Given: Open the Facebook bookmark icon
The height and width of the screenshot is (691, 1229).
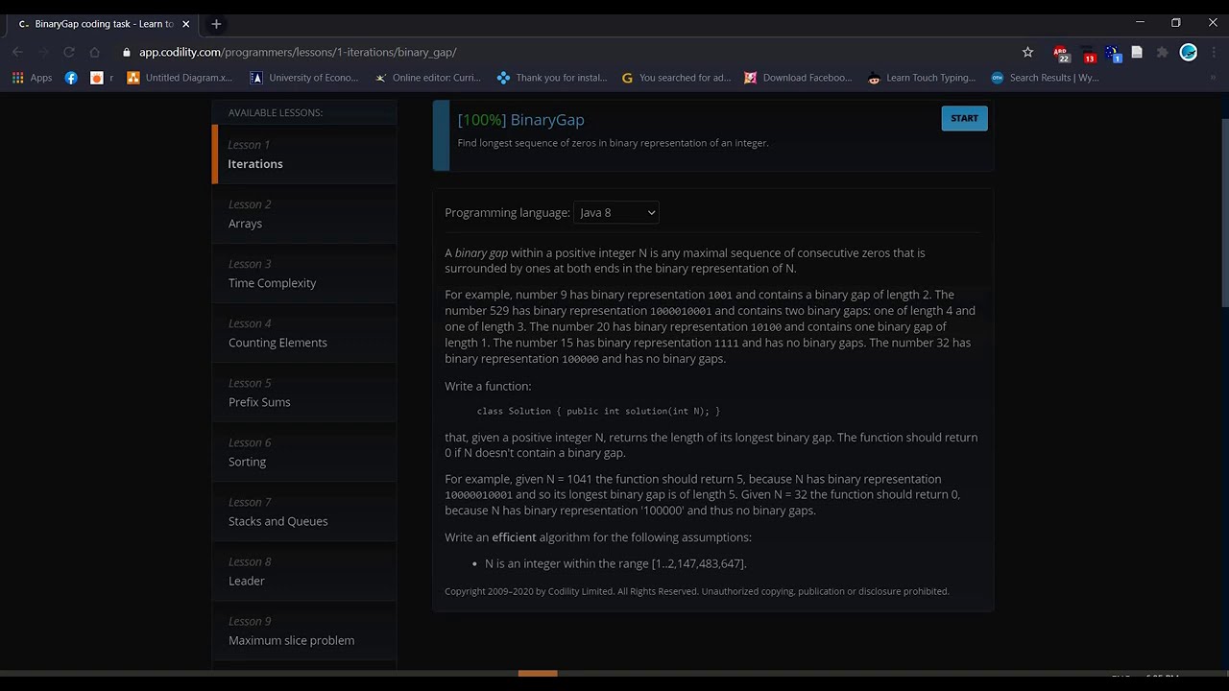Looking at the screenshot, I should click(71, 78).
